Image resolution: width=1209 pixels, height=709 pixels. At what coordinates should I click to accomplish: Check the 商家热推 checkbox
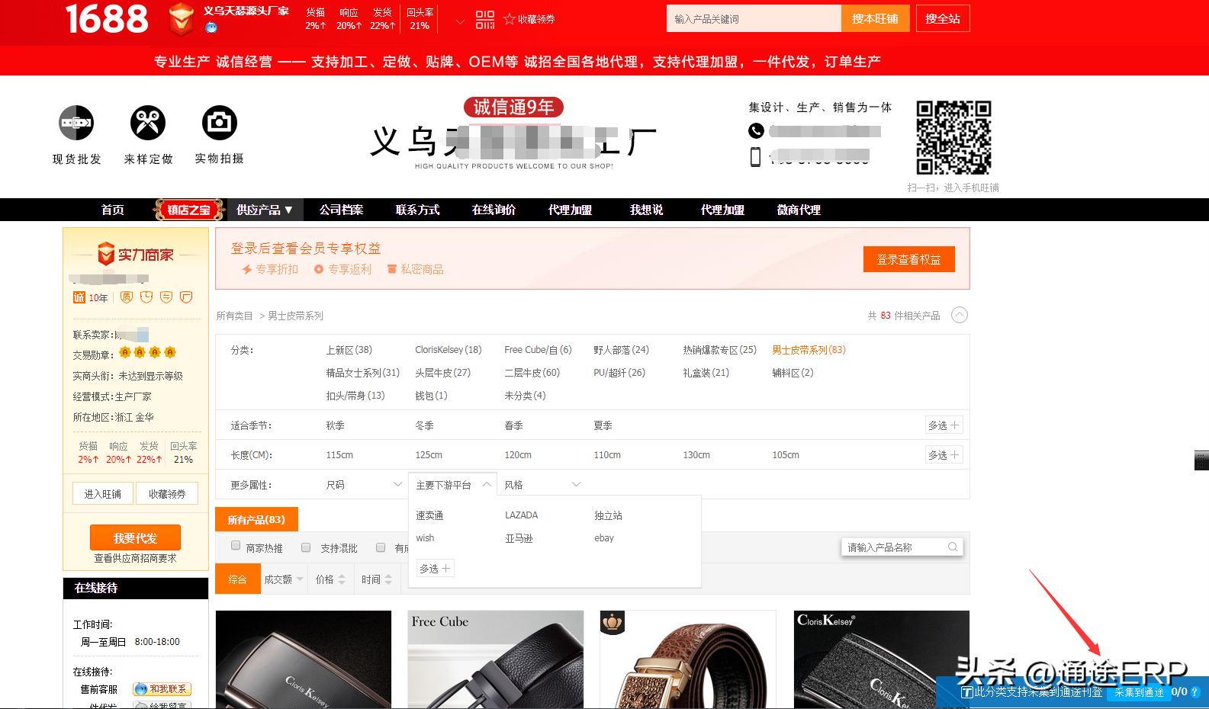pos(236,546)
